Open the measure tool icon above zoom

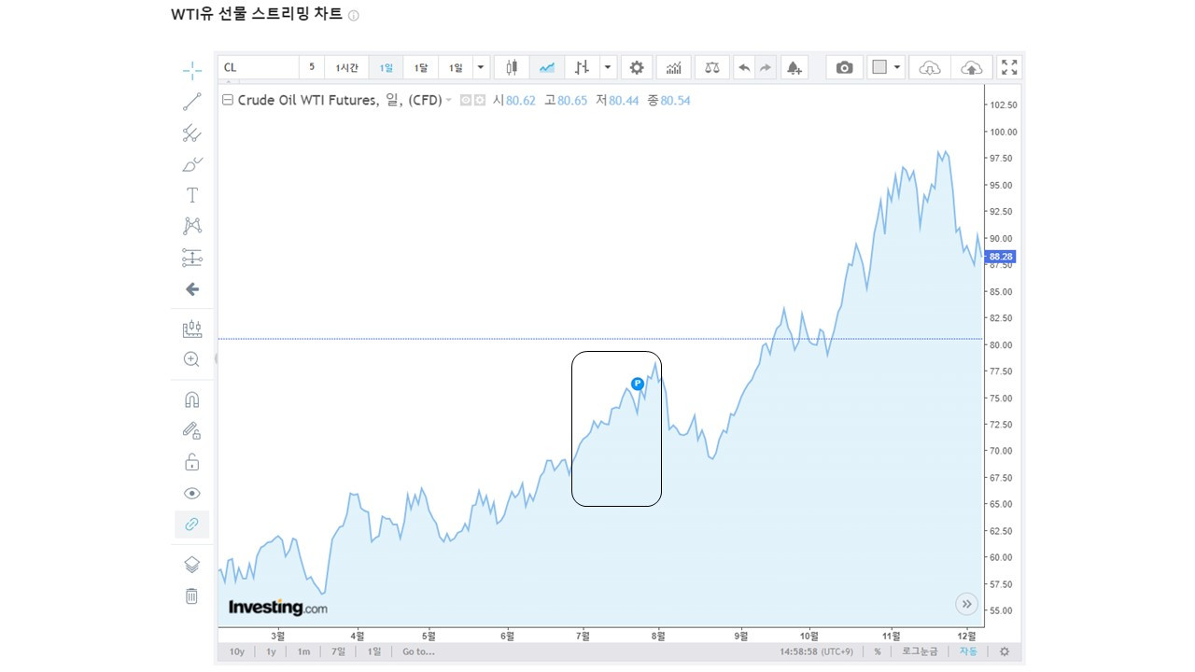point(191,329)
